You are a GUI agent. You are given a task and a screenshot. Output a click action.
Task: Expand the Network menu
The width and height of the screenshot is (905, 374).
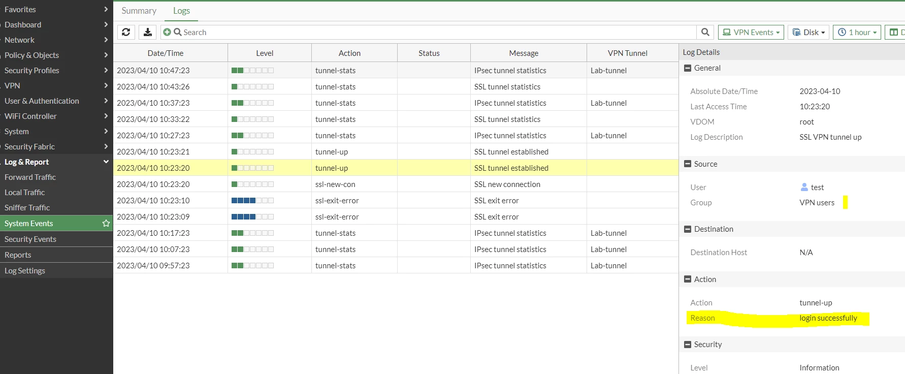click(56, 40)
